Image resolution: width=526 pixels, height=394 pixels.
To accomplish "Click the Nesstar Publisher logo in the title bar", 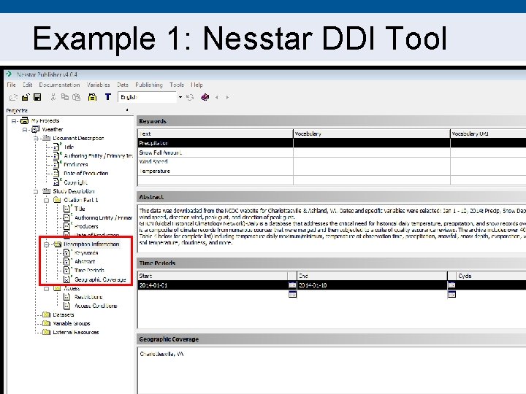I will (9, 74).
